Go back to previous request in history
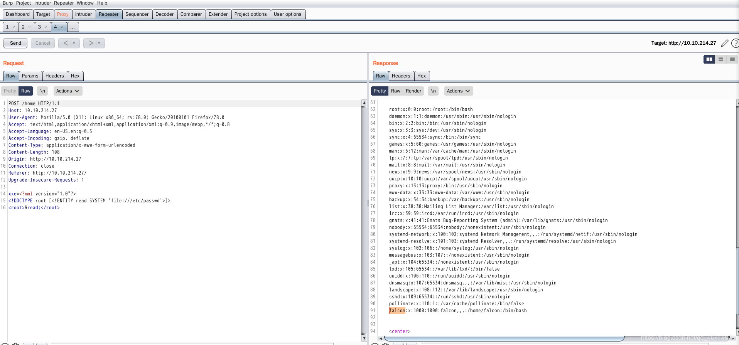The width and height of the screenshot is (739, 345). coord(65,43)
